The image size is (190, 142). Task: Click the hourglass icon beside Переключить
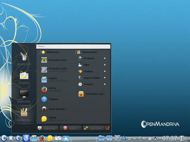click(107, 128)
